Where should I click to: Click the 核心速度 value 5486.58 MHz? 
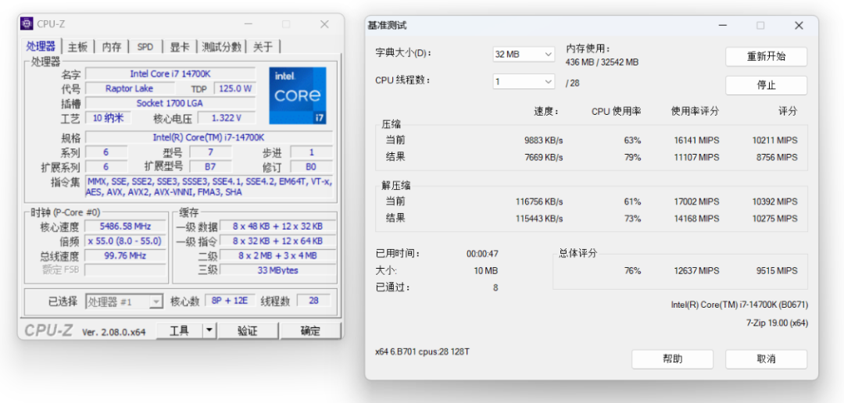tap(125, 226)
